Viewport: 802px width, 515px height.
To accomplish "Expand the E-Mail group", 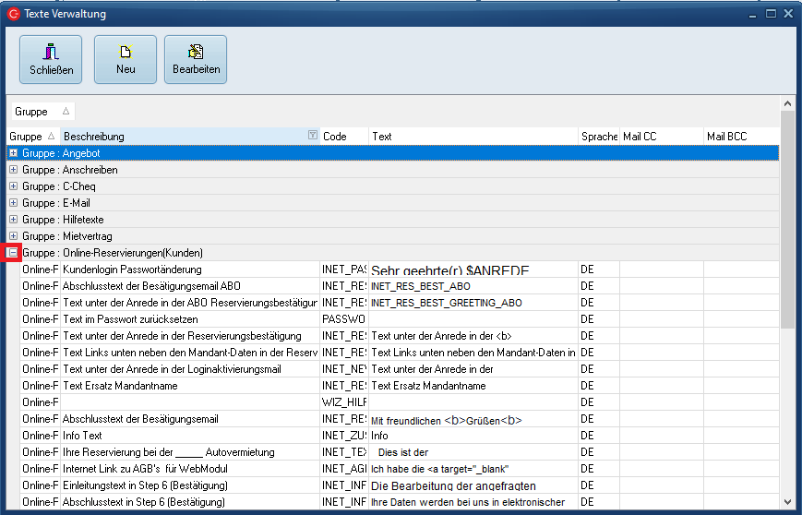I will pyautogui.click(x=13, y=203).
